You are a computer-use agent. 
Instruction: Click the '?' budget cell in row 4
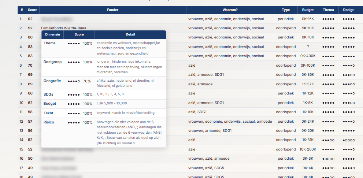[x=308, y=47]
